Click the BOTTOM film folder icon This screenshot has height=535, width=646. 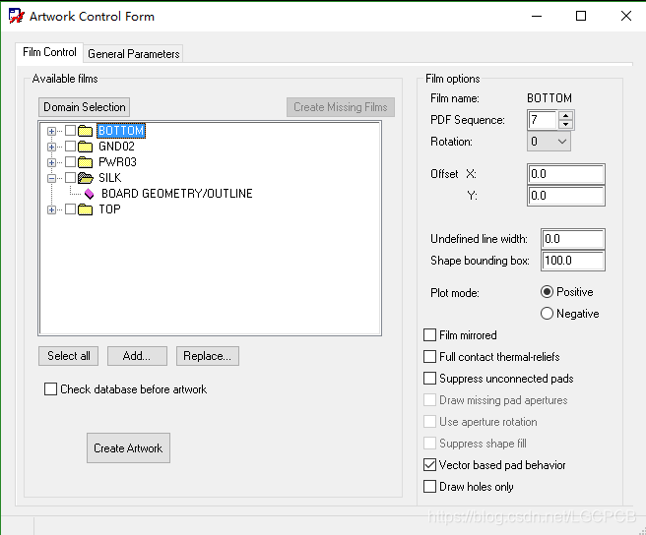click(86, 131)
